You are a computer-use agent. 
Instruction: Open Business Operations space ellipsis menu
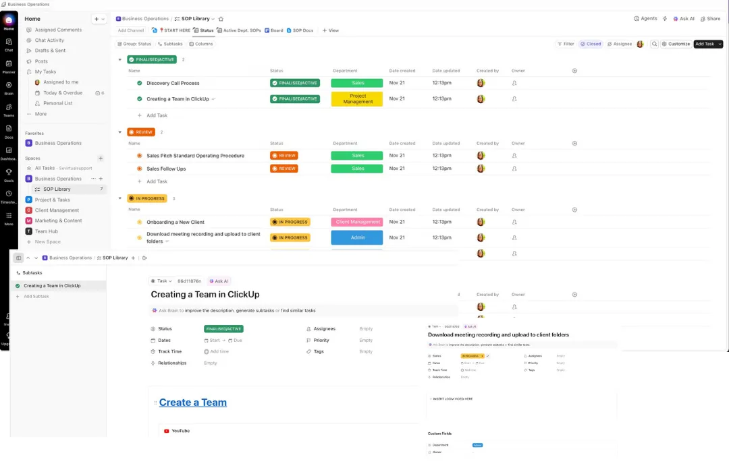point(93,179)
